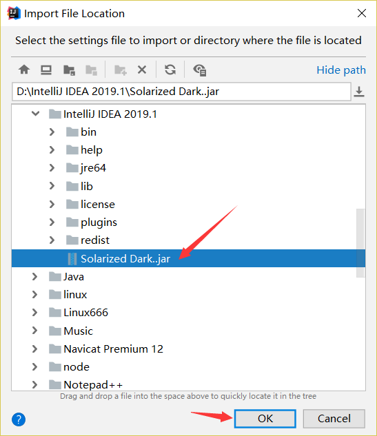This screenshot has width=377, height=436.
Task: Select the IntelliJ IDEA 2019.1 folder
Action: [188, 114]
